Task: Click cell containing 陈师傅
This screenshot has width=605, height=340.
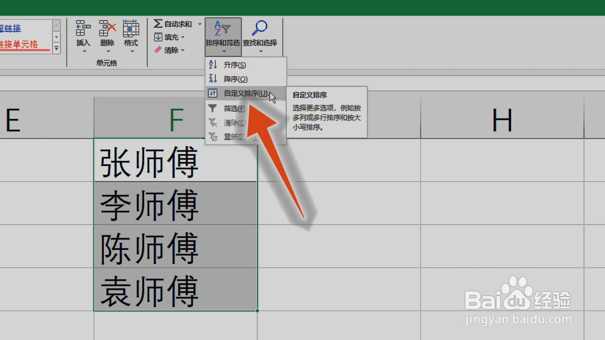Action: [176, 246]
